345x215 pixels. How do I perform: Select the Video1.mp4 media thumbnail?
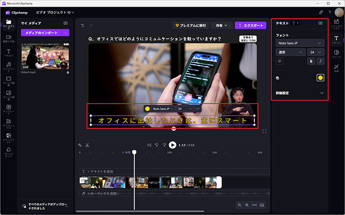[45, 56]
